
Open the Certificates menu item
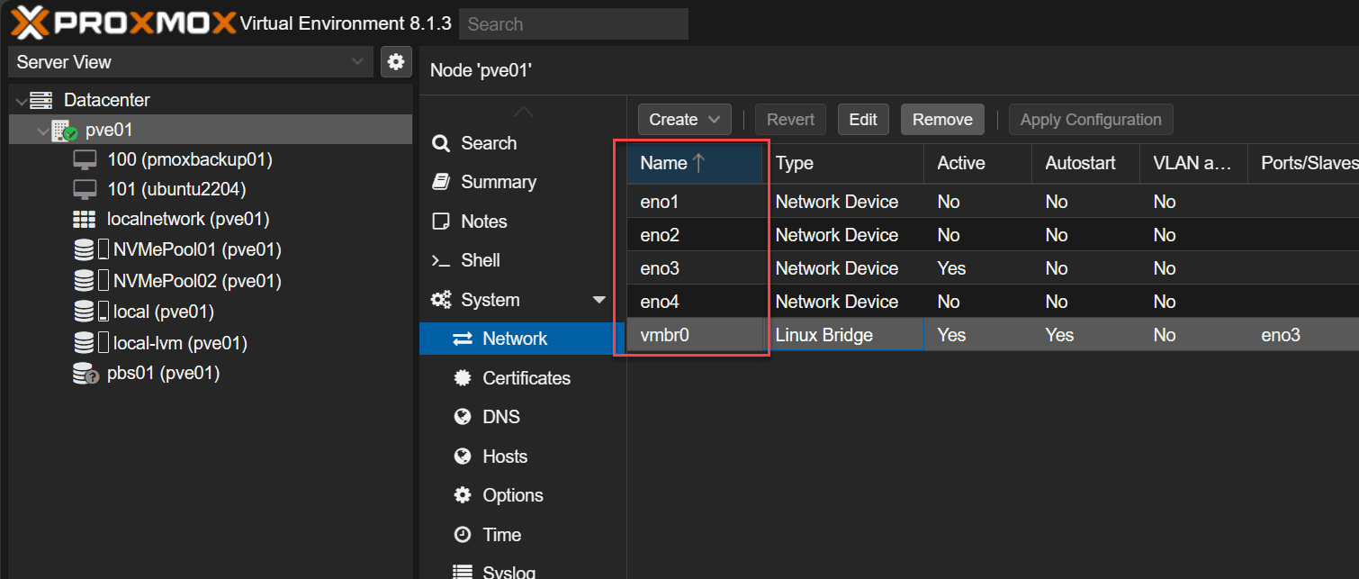(526, 378)
